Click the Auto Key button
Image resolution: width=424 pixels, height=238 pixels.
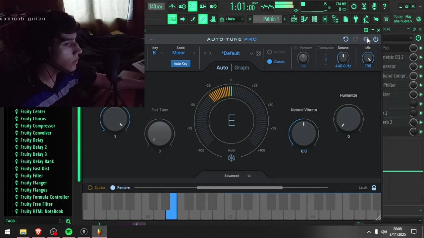pos(181,63)
